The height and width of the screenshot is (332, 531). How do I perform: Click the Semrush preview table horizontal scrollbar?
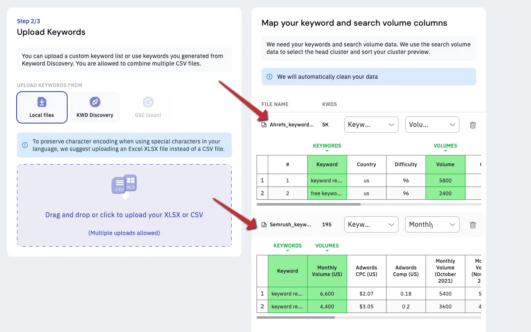point(296,317)
